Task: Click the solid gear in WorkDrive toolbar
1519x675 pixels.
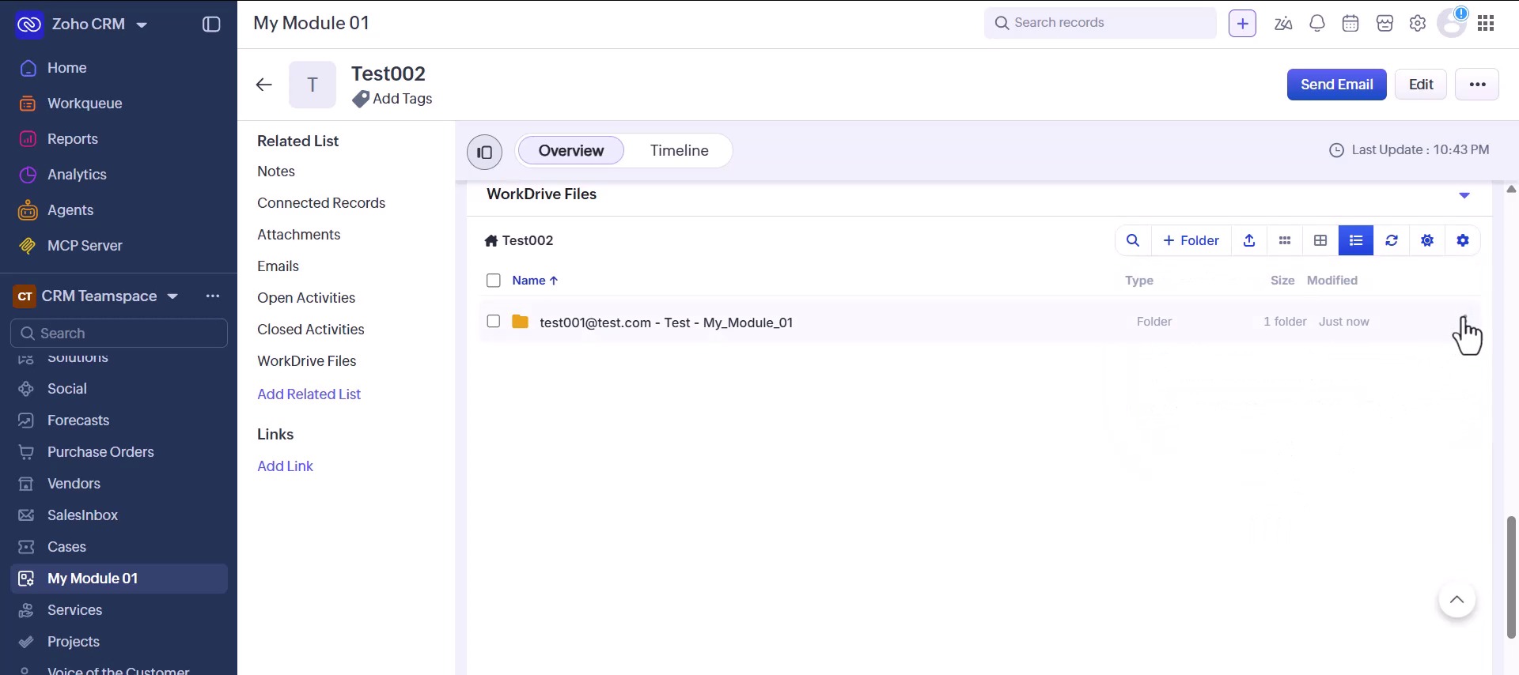Action: [1463, 240]
